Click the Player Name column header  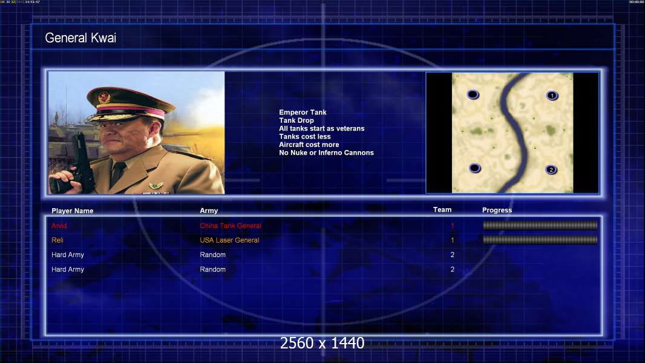73,211
